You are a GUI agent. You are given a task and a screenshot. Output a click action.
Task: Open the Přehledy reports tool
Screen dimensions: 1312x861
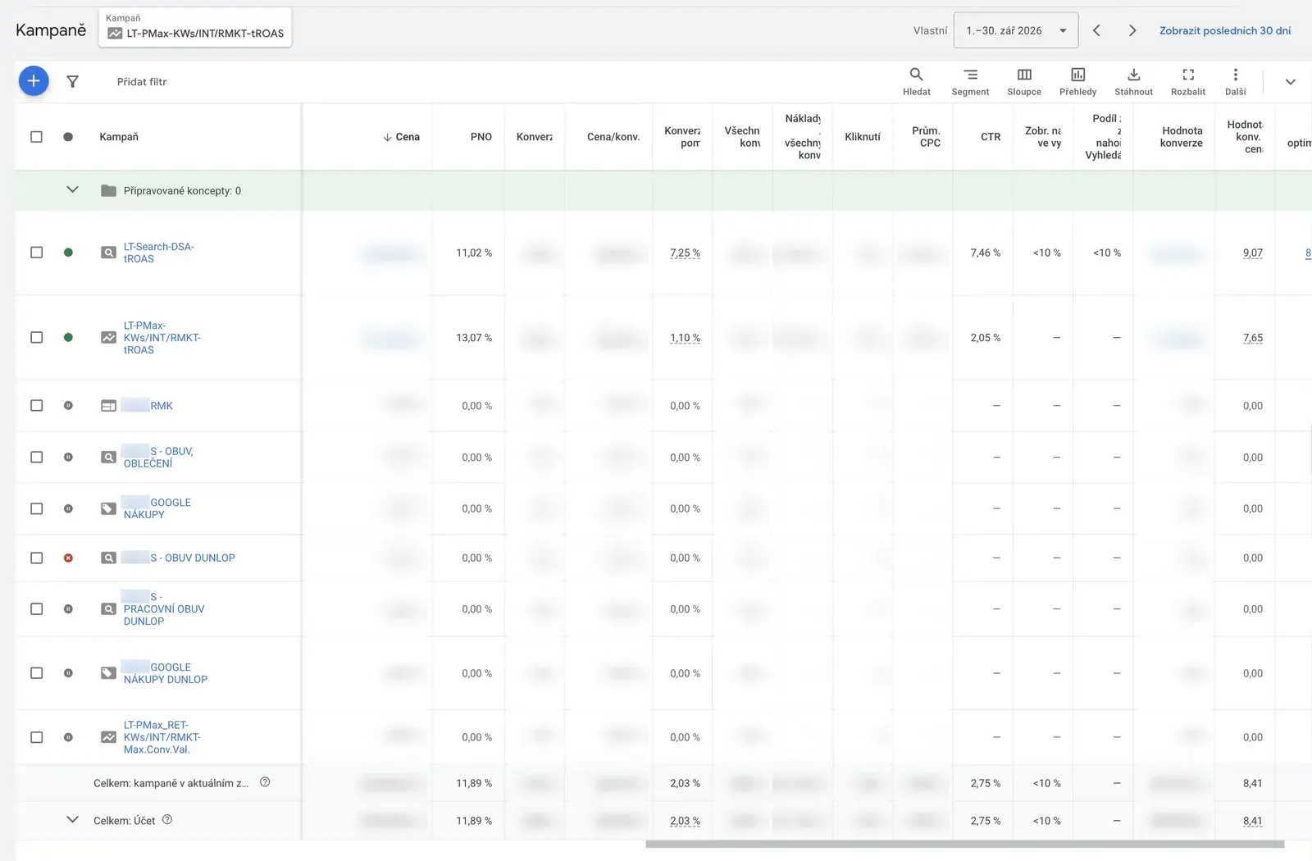(x=1077, y=81)
